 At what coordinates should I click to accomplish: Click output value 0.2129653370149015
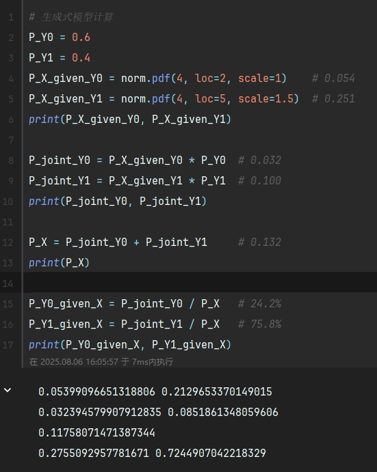216,391
